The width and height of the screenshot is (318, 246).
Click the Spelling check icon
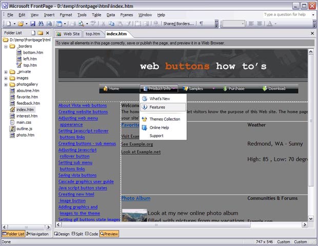pos(93,24)
